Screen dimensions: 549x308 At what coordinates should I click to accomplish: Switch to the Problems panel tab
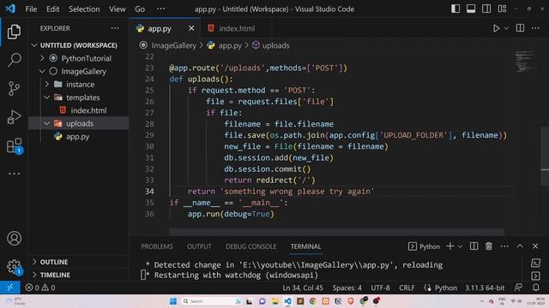click(157, 246)
